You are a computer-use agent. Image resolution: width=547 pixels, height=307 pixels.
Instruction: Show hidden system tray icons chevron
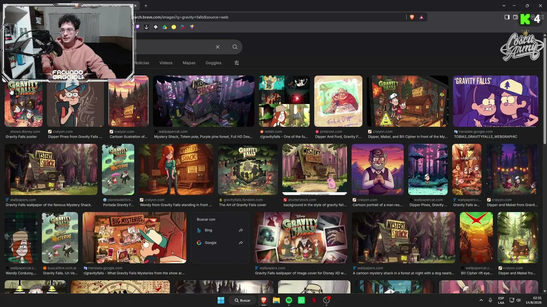(x=481, y=300)
